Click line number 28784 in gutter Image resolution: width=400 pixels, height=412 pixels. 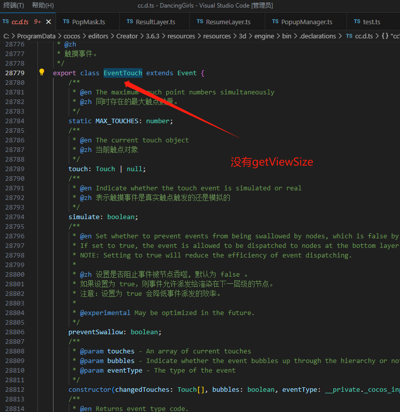[15, 121]
